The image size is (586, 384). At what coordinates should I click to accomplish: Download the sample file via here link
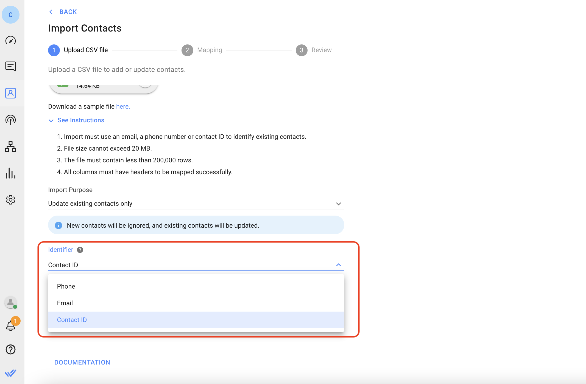(122, 106)
